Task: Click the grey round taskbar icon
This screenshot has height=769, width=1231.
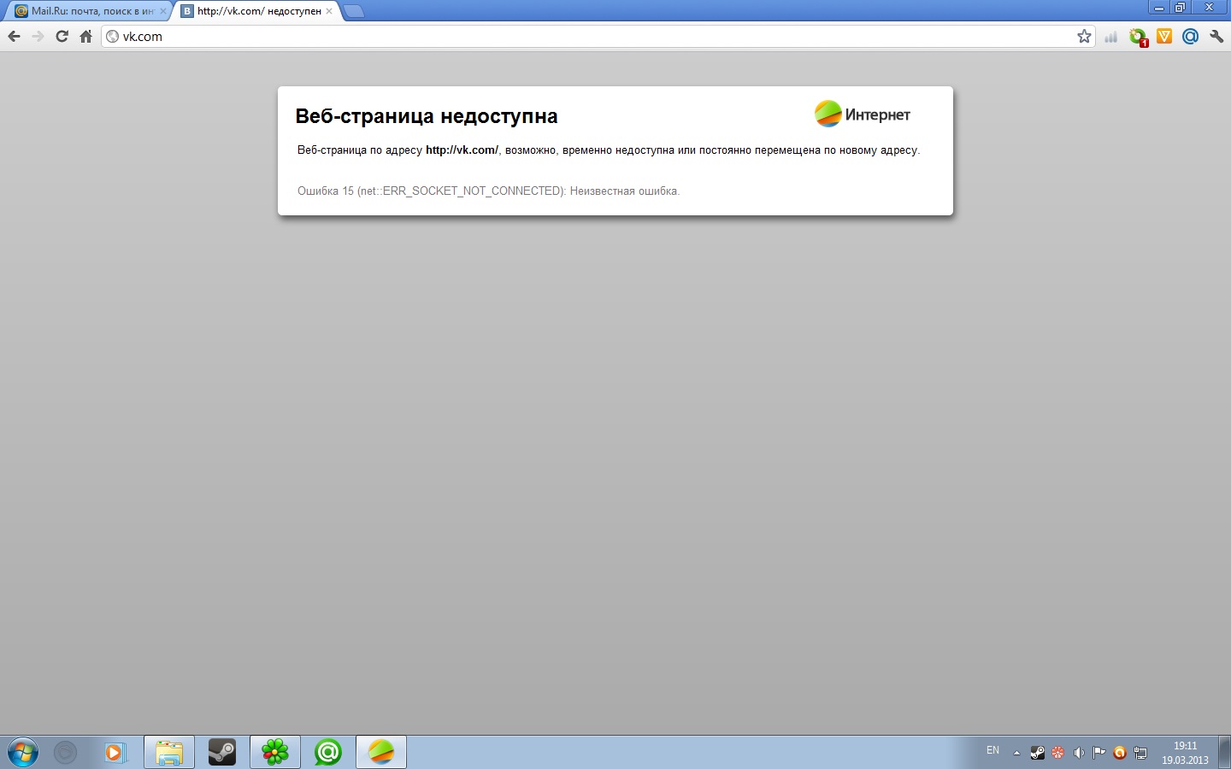Action: (65, 752)
